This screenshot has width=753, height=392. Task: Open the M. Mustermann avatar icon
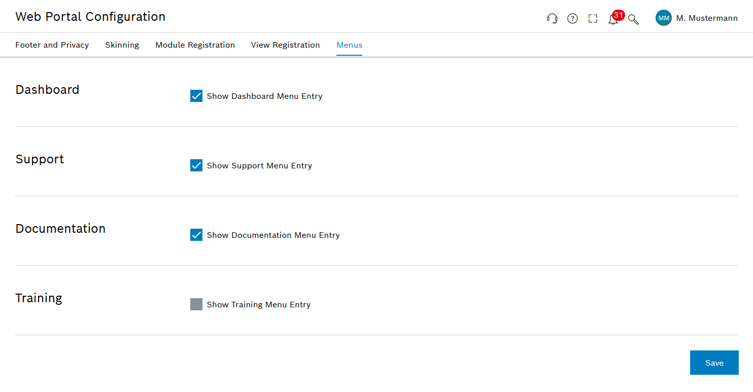tap(663, 18)
